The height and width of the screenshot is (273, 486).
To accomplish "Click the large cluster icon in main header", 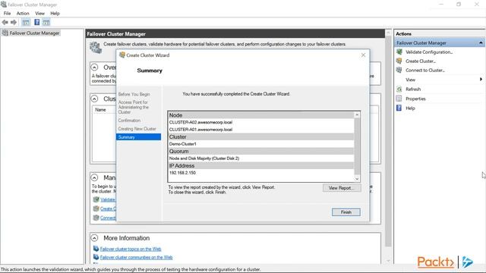I will [96, 47].
